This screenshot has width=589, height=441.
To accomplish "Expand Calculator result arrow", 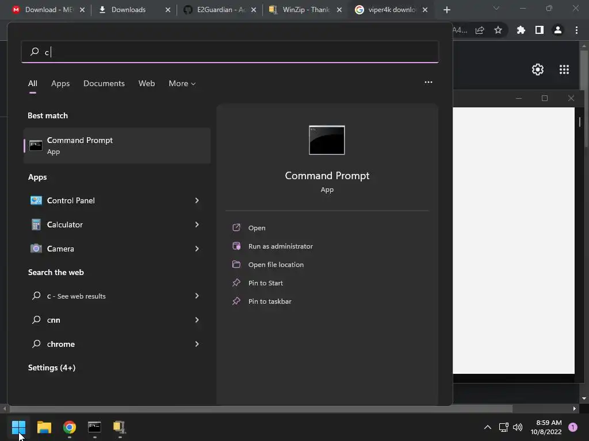I will [x=197, y=225].
